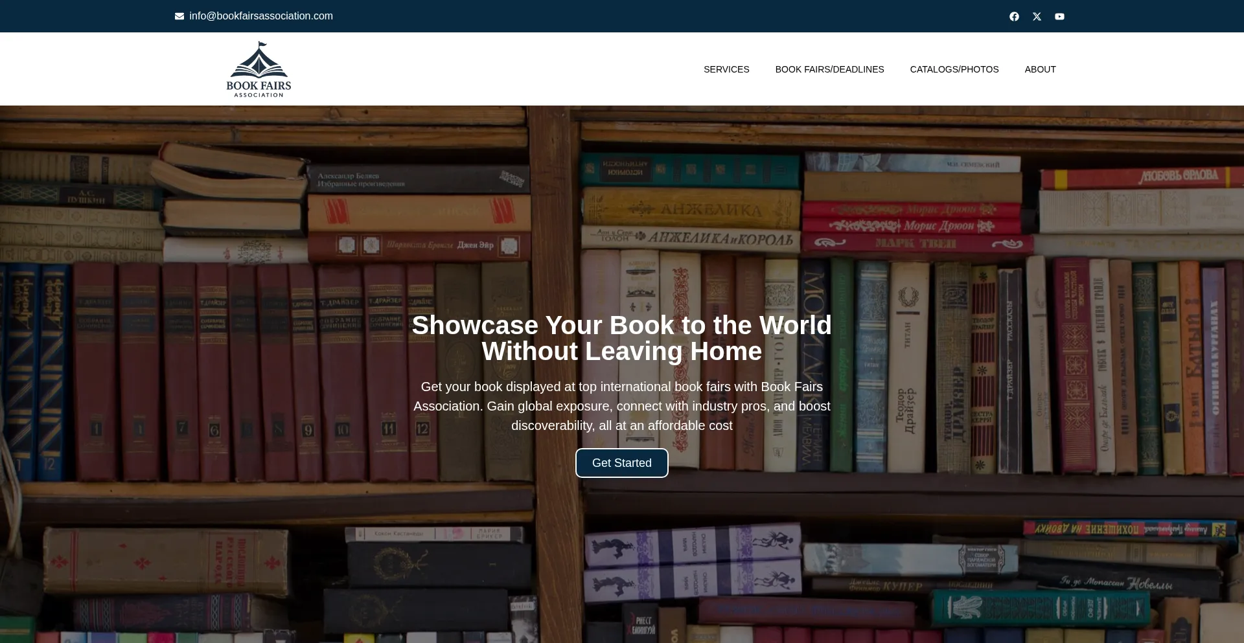Open the SERVICES menu item
Viewport: 1244px width, 643px height.
click(726, 69)
